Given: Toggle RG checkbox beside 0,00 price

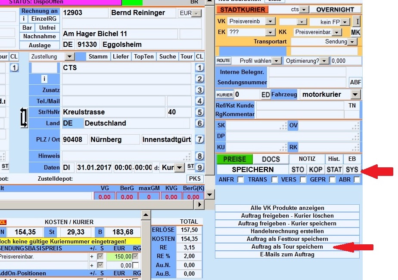Looking at the screenshot, I should coord(136,265).
